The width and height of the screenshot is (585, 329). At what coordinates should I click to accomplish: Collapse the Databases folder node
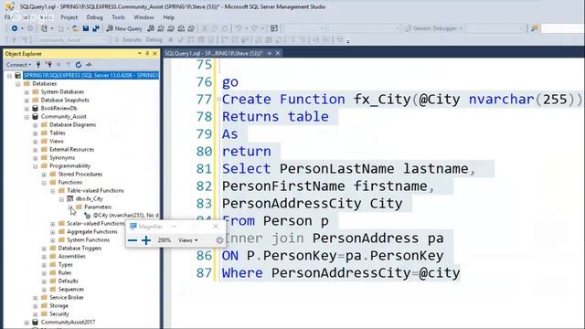(18, 84)
